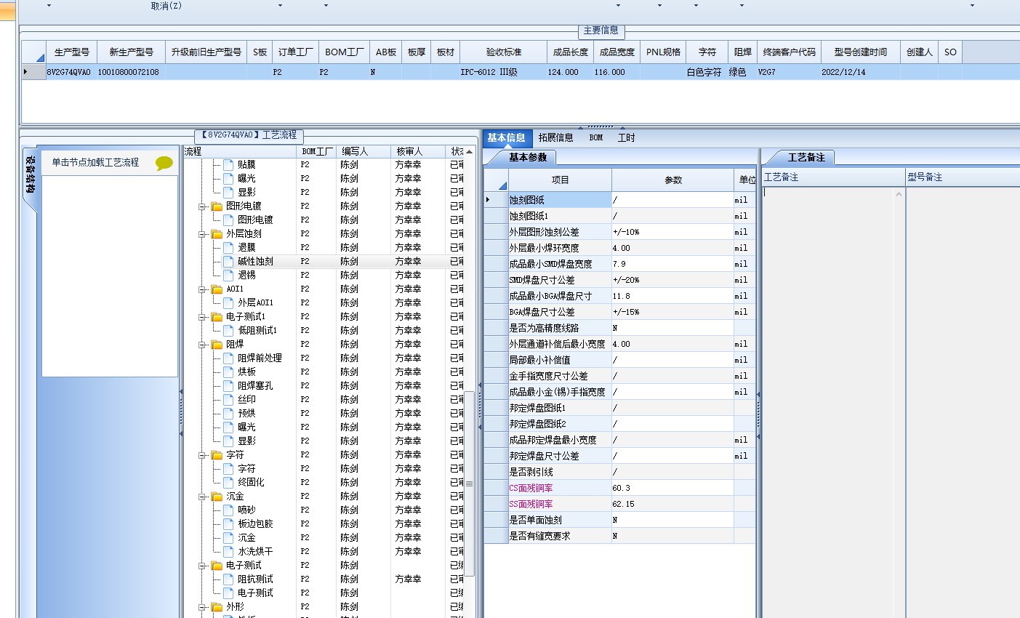Click the 阻焊前处理 document icon

pyautogui.click(x=228, y=358)
